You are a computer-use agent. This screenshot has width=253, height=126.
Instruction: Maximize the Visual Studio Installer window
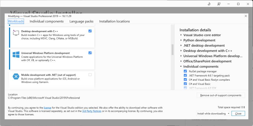(238, 4)
